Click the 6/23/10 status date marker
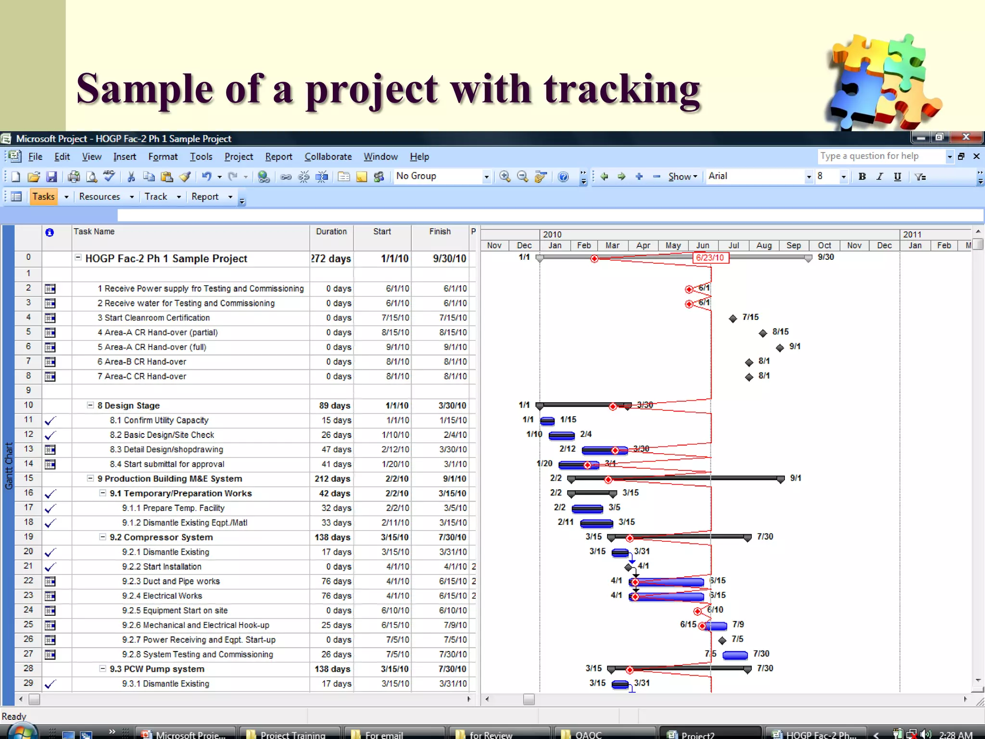 (710, 258)
